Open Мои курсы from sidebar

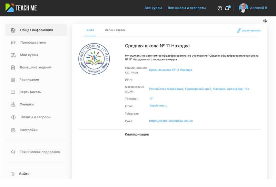29,55
